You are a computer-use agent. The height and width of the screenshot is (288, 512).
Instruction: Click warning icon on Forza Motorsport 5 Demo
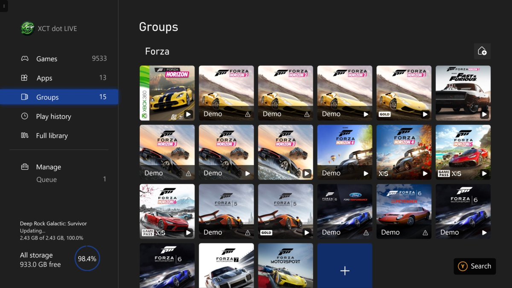(247, 233)
